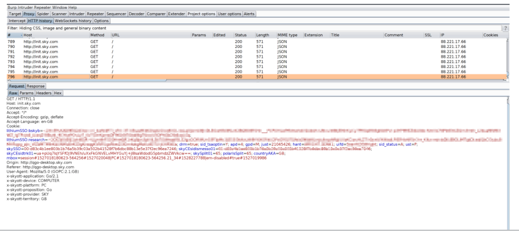Click the Referer header line
This screenshot has width=519, height=231.
40,167
